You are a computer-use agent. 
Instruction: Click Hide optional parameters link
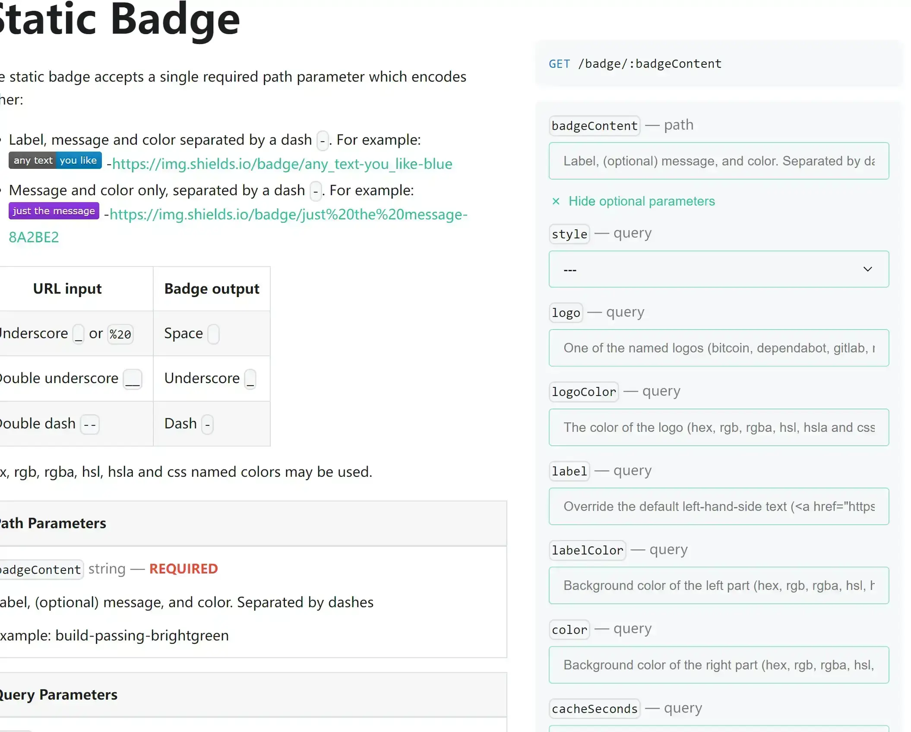click(x=642, y=201)
